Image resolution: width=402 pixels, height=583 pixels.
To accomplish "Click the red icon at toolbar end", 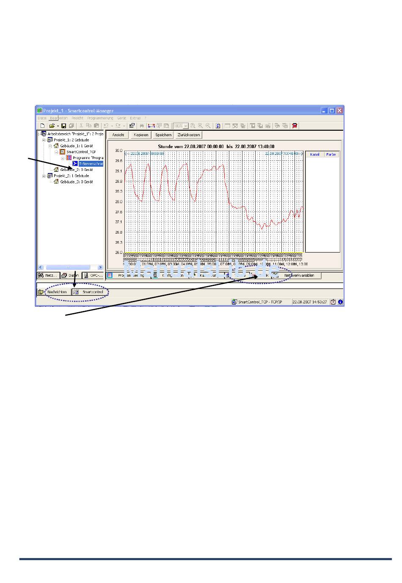I will click(295, 126).
